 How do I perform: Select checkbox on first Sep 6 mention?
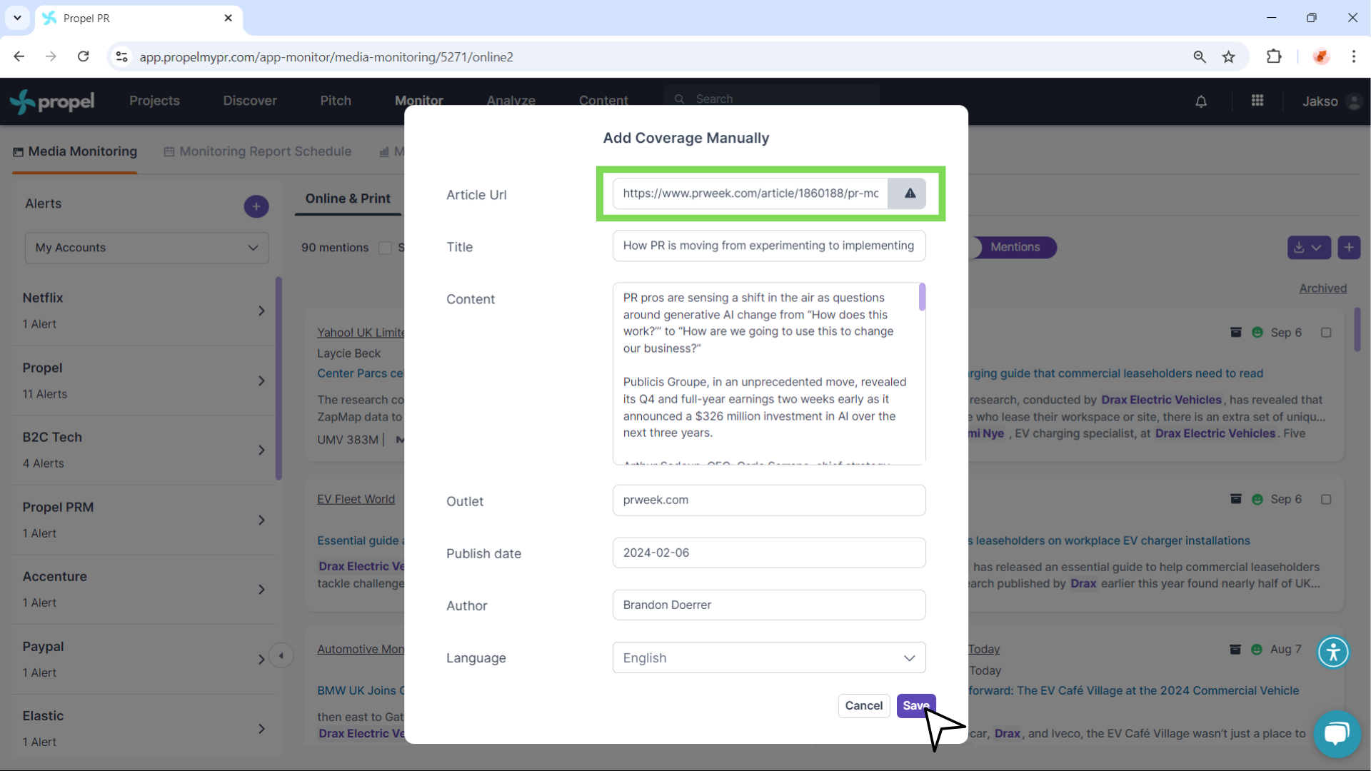pos(1326,332)
